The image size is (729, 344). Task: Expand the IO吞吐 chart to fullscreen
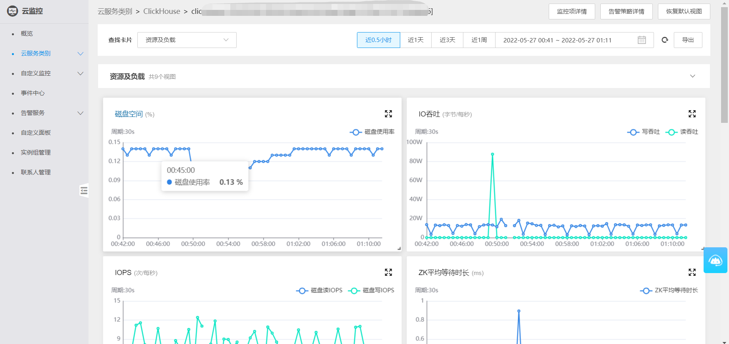pos(692,114)
